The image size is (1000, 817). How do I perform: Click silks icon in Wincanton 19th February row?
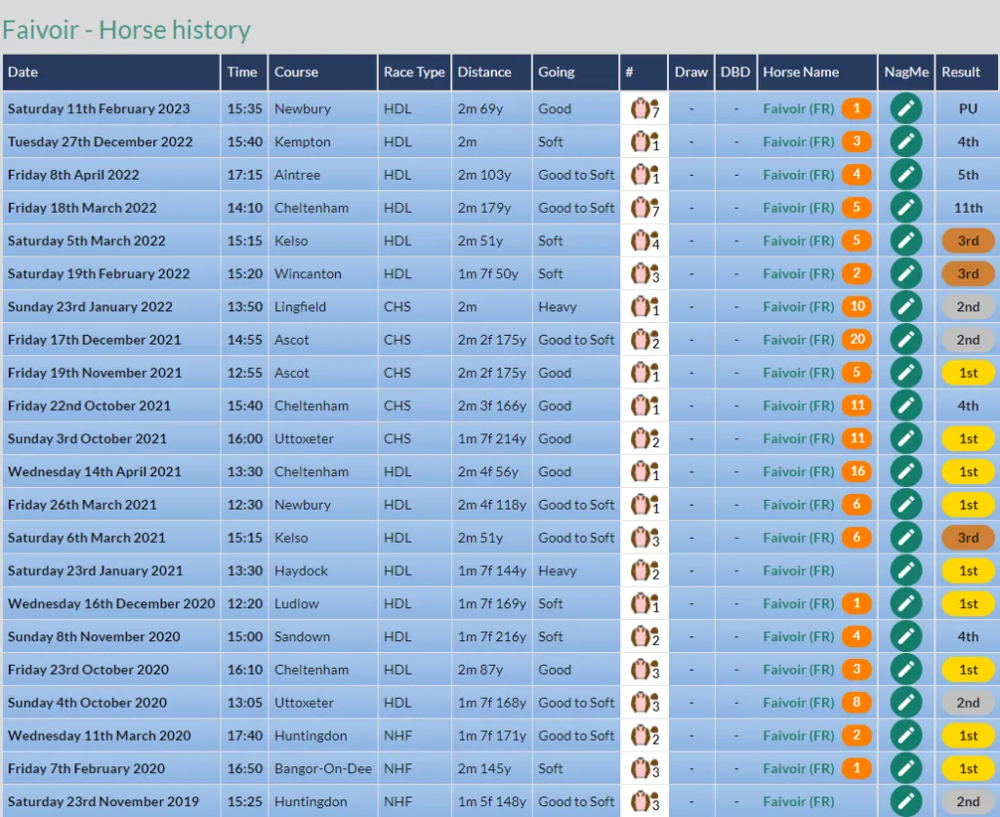click(x=645, y=274)
